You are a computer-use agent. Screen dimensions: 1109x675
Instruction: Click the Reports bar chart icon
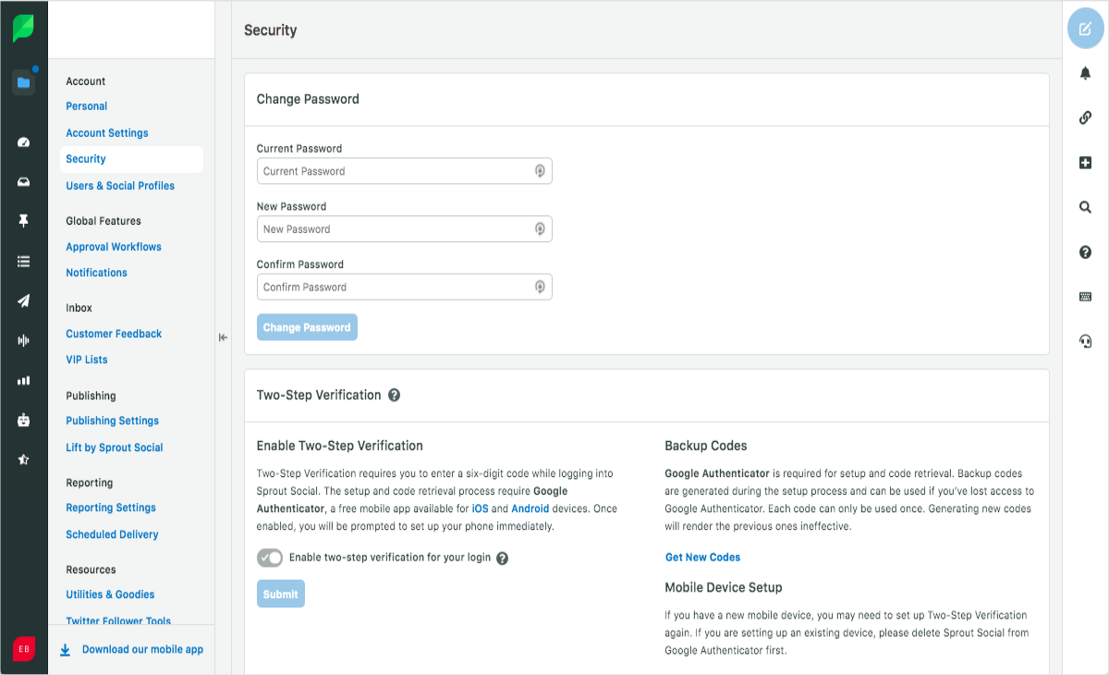point(24,380)
